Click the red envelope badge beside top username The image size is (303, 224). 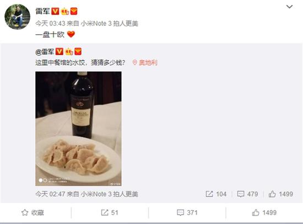74,11
